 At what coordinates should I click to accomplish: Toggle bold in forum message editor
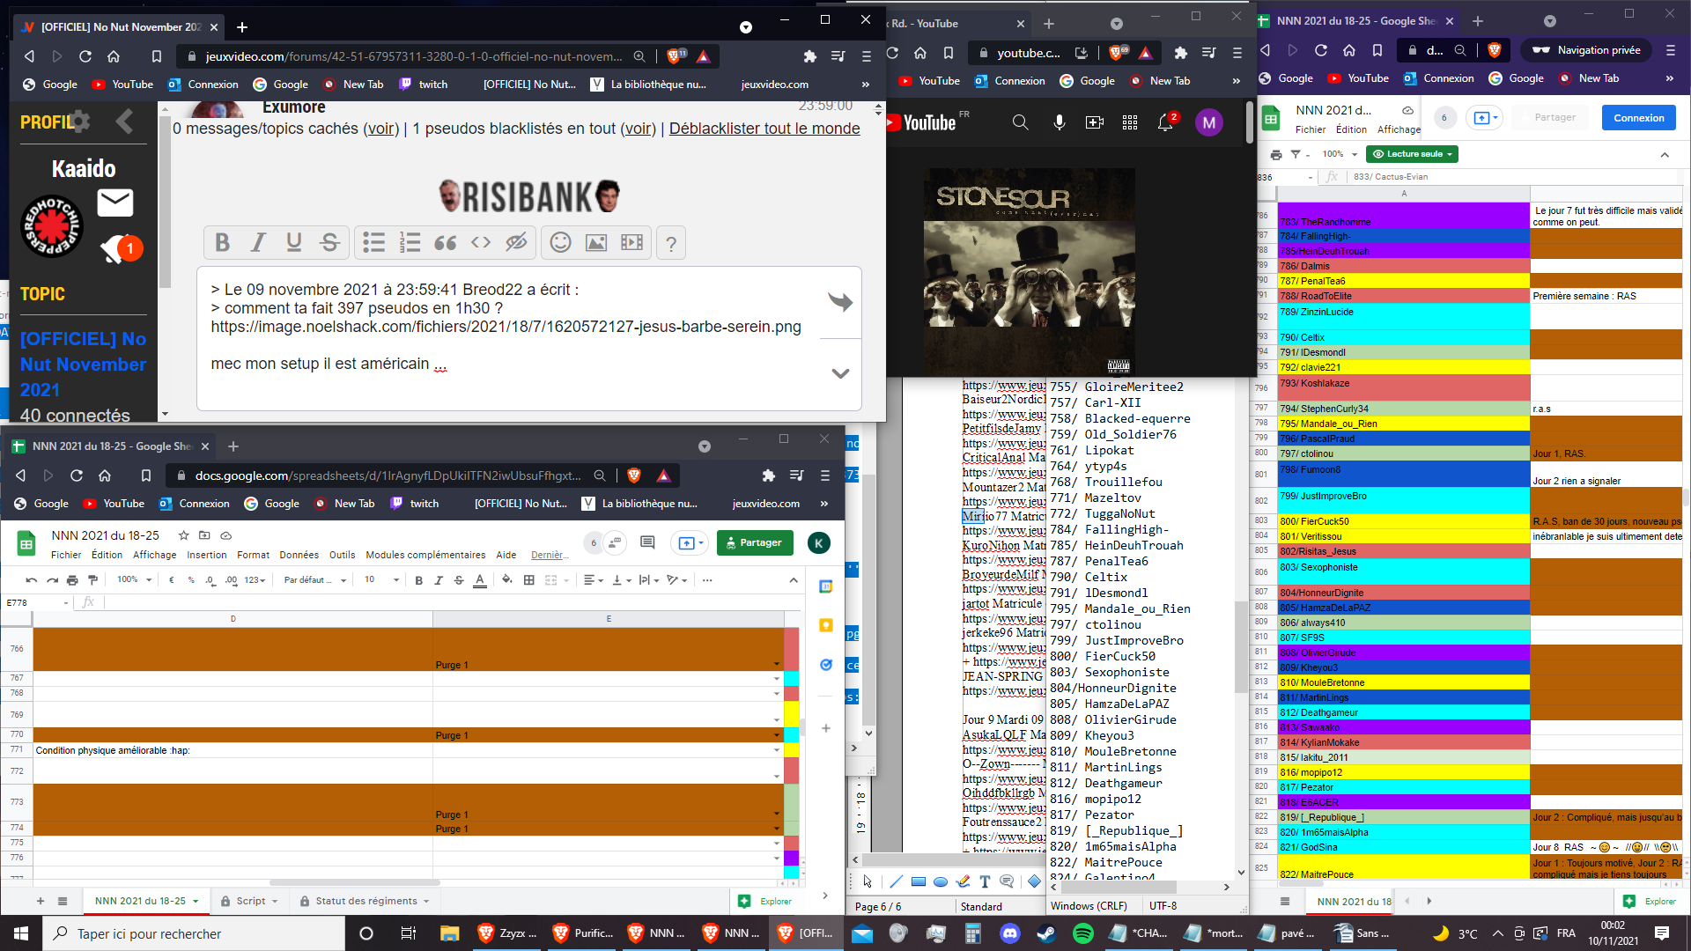pyautogui.click(x=222, y=243)
